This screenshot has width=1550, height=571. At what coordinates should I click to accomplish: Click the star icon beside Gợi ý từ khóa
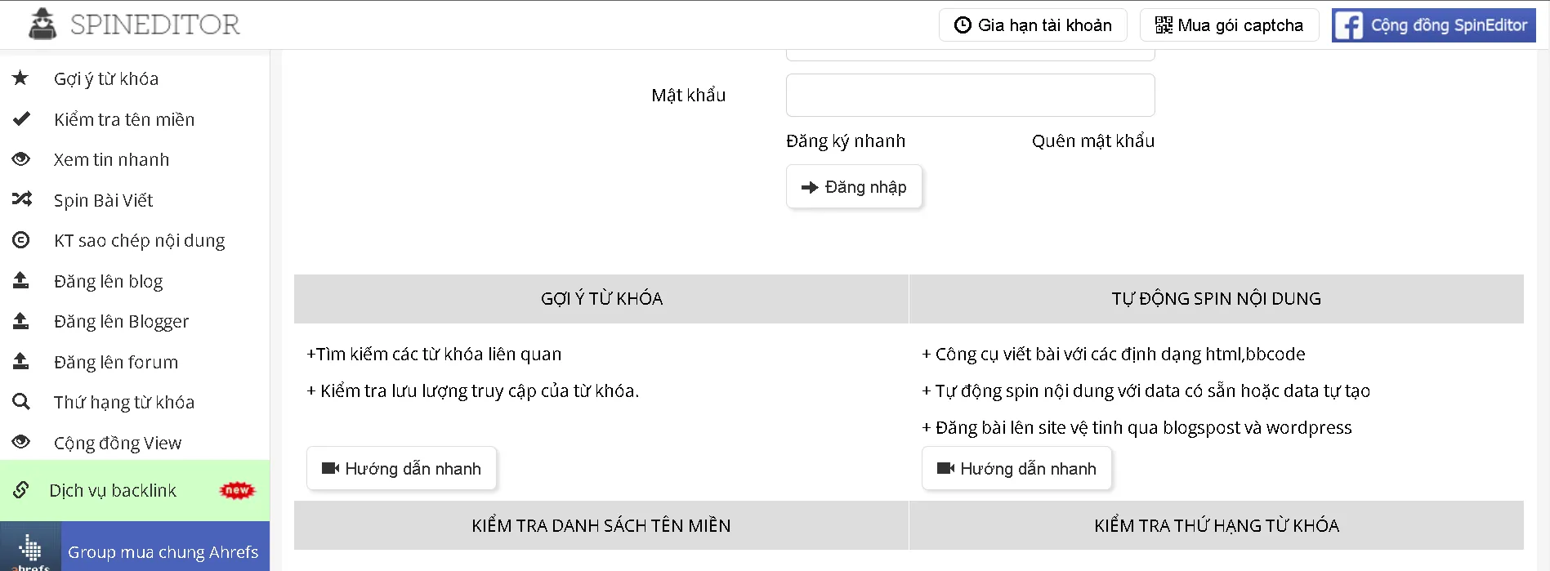(x=20, y=78)
